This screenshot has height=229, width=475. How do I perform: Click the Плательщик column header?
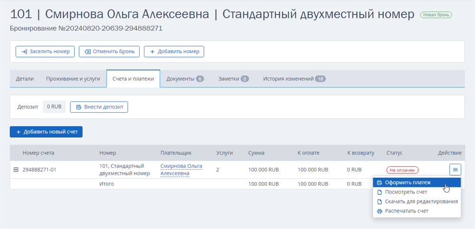(x=176, y=153)
